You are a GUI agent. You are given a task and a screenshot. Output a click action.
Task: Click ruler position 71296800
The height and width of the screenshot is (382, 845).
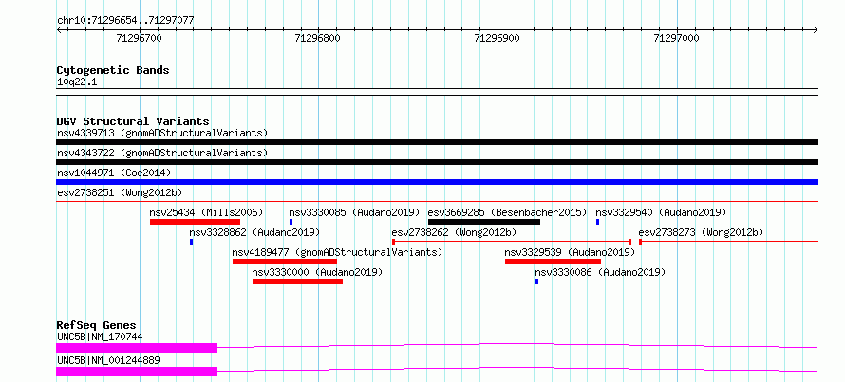[318, 38]
